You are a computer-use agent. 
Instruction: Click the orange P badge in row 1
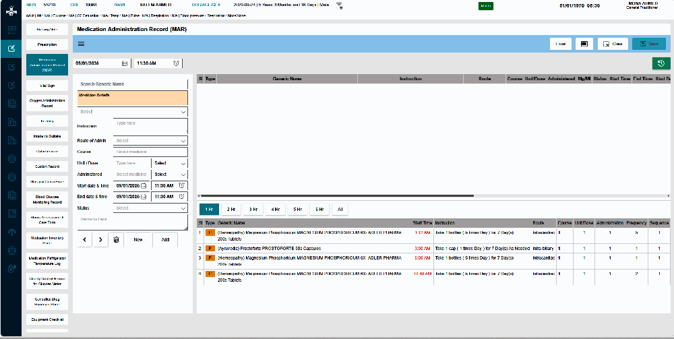click(210, 233)
